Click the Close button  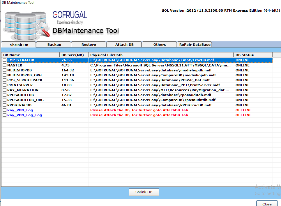(267, 204)
